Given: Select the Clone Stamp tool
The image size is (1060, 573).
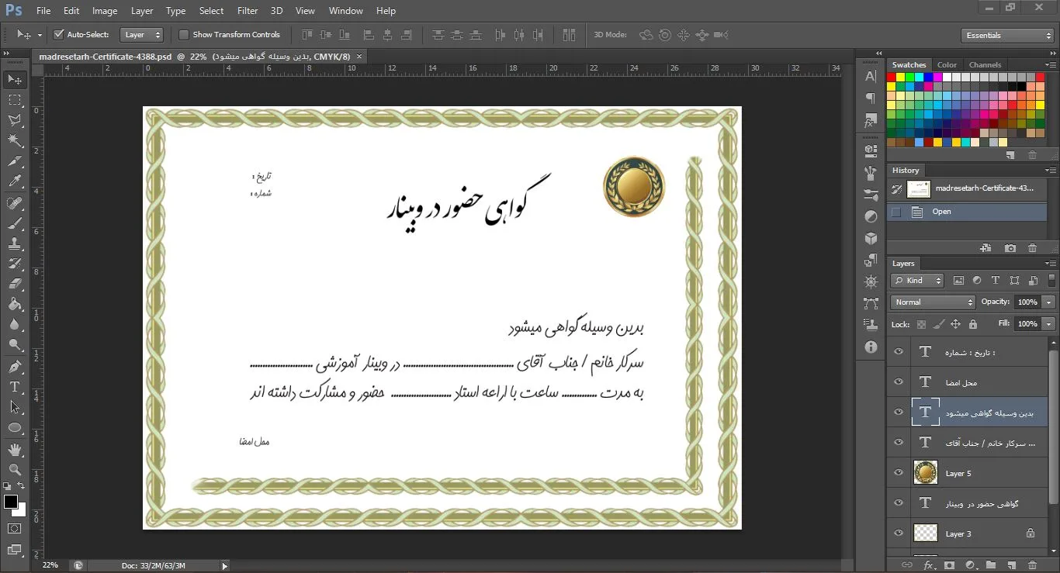Looking at the screenshot, I should coord(15,243).
